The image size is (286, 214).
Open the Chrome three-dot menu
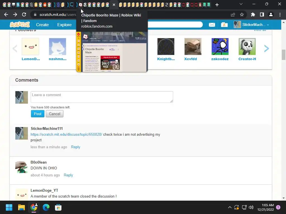[280, 14]
